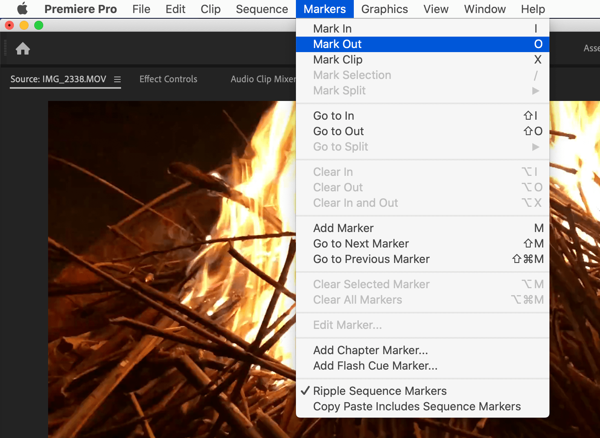600x438 pixels.
Task: Close the open Markers menu
Action: click(325, 9)
